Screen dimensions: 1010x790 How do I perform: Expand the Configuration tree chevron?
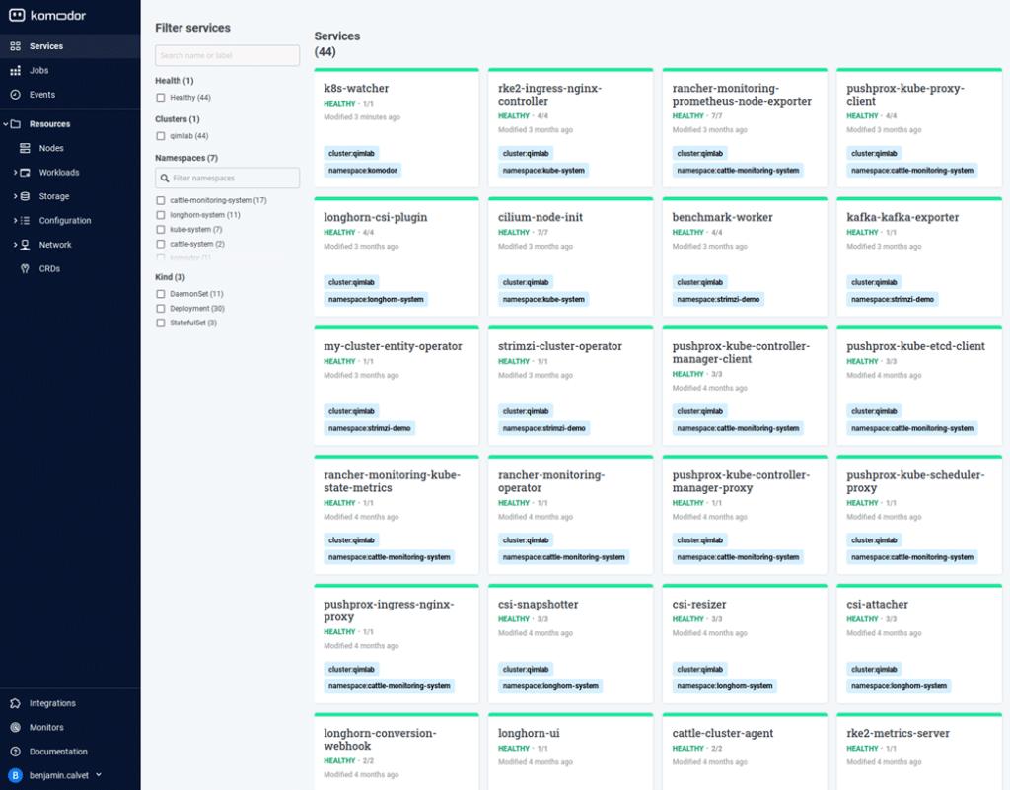[x=16, y=220]
